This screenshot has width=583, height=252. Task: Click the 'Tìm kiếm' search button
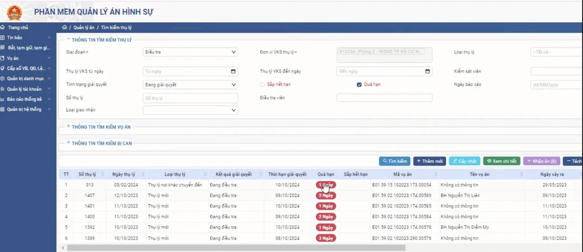coord(395,161)
